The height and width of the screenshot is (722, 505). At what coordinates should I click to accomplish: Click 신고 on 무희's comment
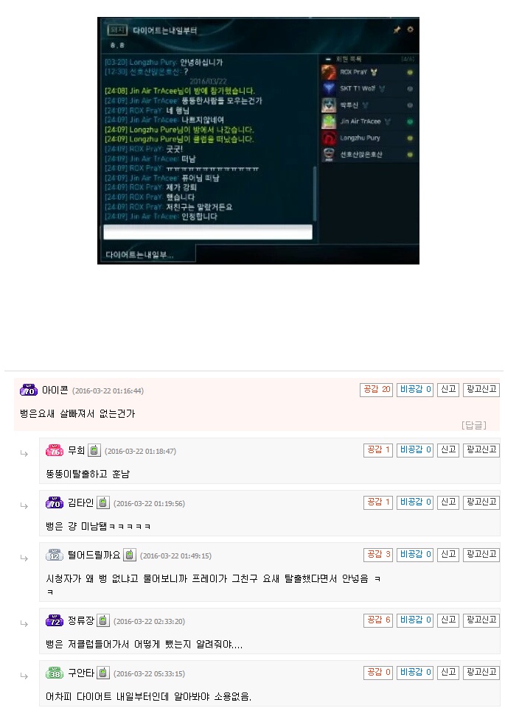point(448,450)
